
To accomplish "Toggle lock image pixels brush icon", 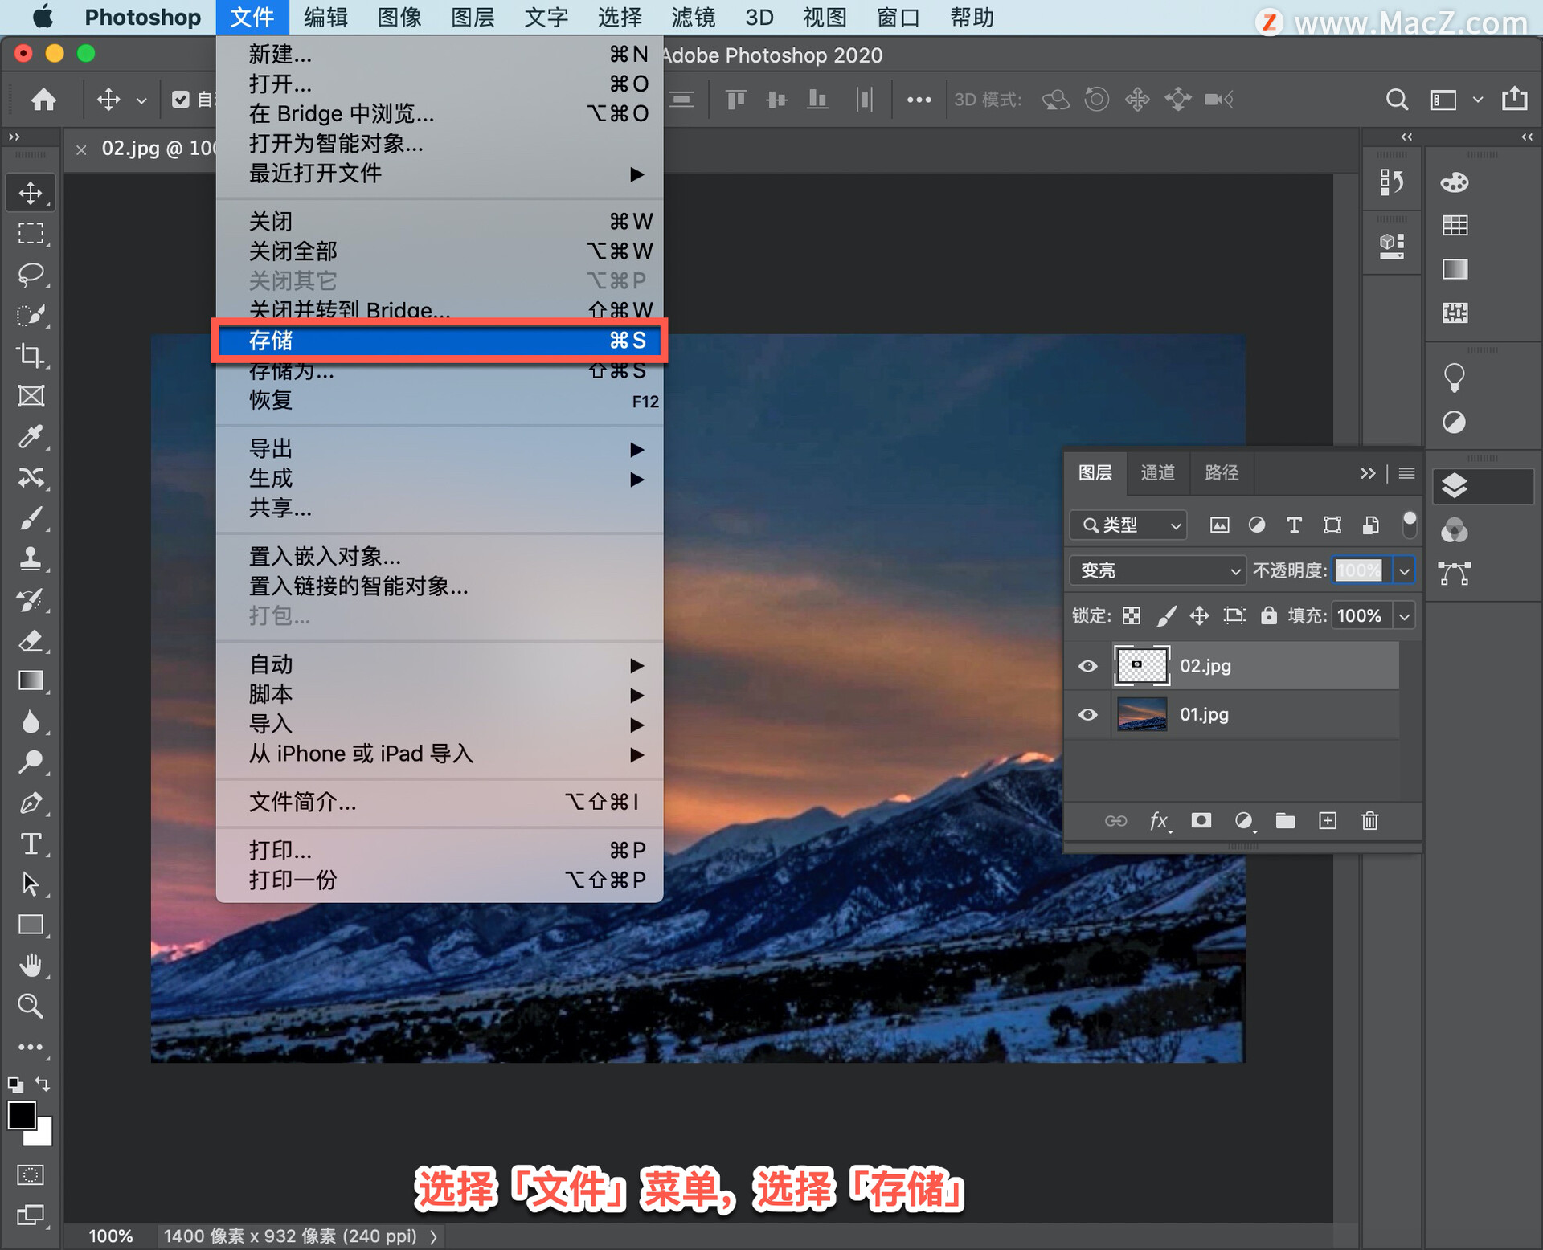I will 1166,615.
